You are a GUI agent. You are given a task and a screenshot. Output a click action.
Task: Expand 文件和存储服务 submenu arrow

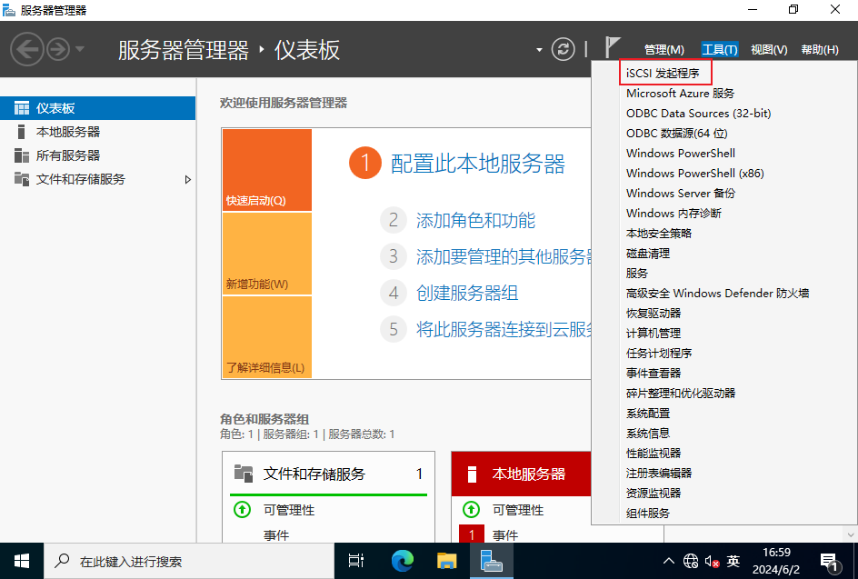click(x=188, y=179)
